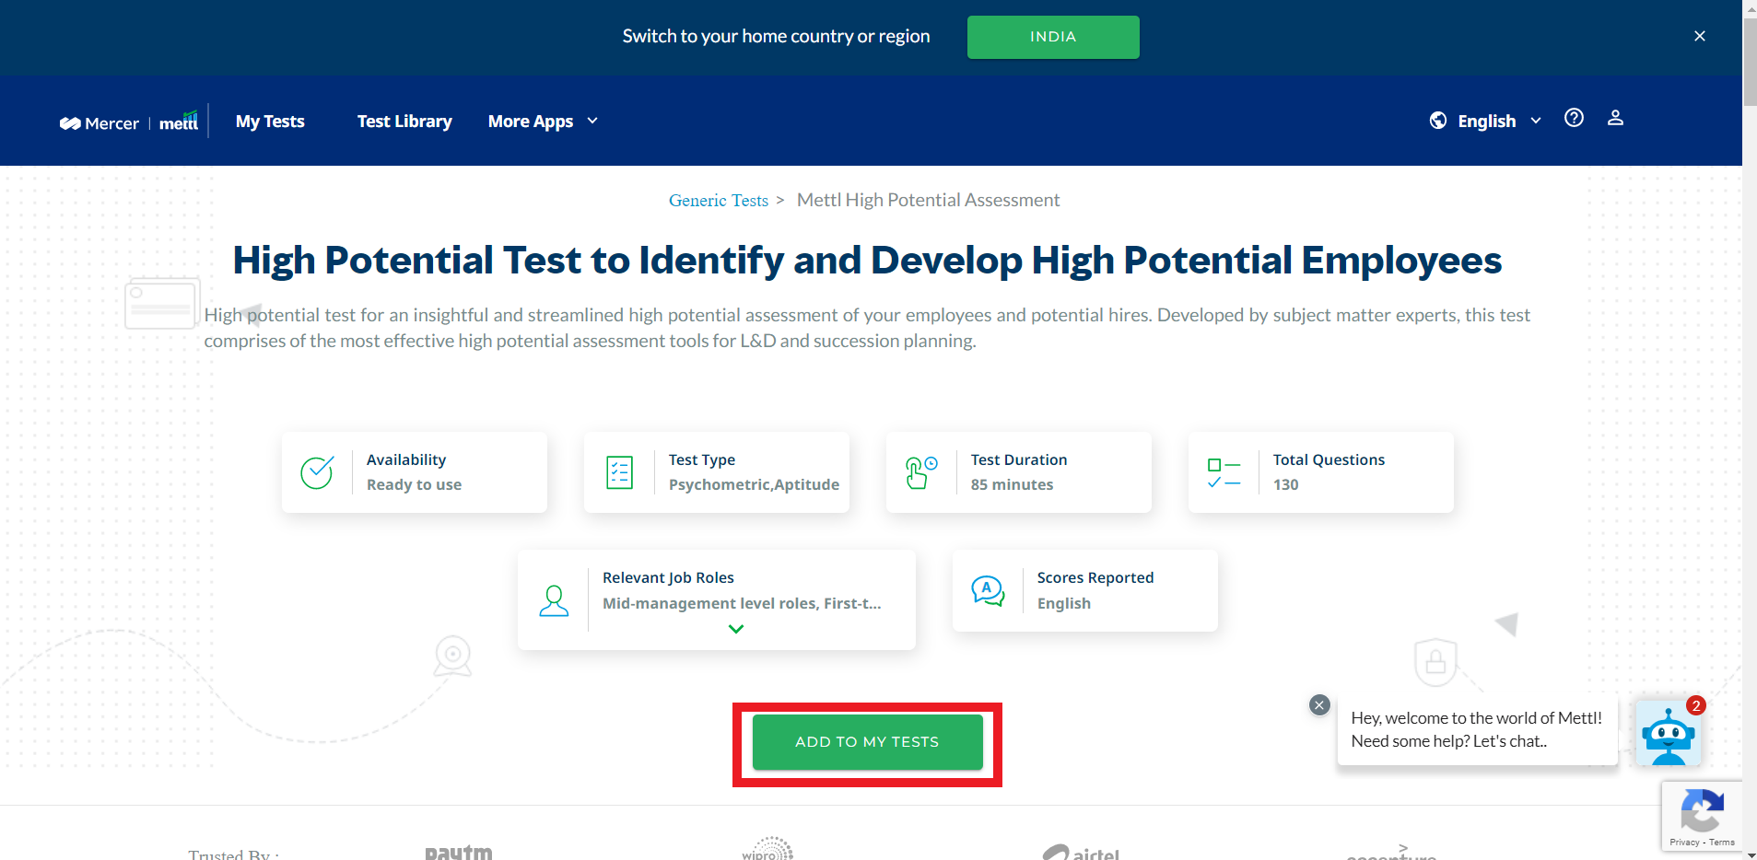The width and height of the screenshot is (1757, 860).
Task: Switch region with the INDIA button
Action: (1053, 37)
